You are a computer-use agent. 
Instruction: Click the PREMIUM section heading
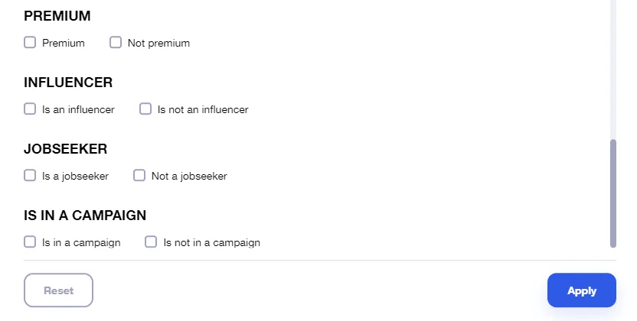pyautogui.click(x=57, y=16)
